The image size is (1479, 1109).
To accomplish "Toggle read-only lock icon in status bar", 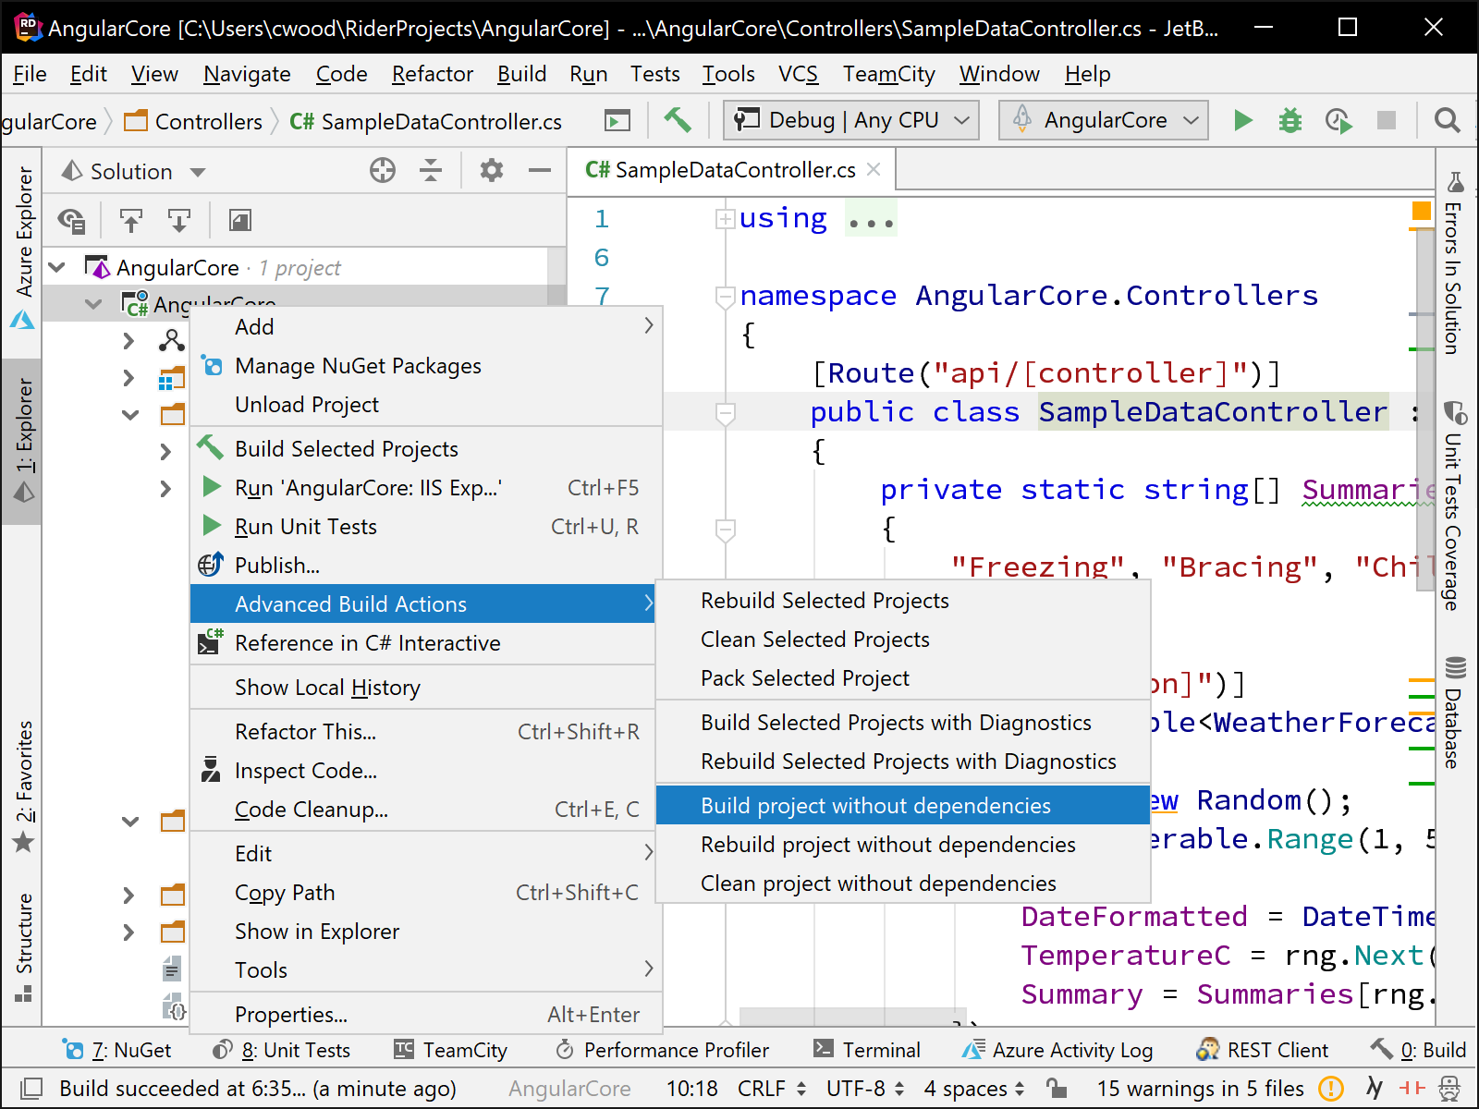I will coord(1056,1089).
